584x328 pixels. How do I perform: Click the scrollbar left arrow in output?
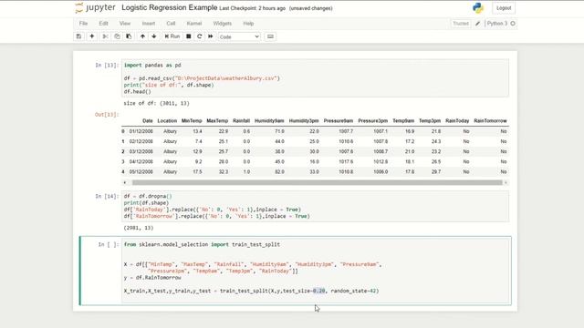[125, 182]
